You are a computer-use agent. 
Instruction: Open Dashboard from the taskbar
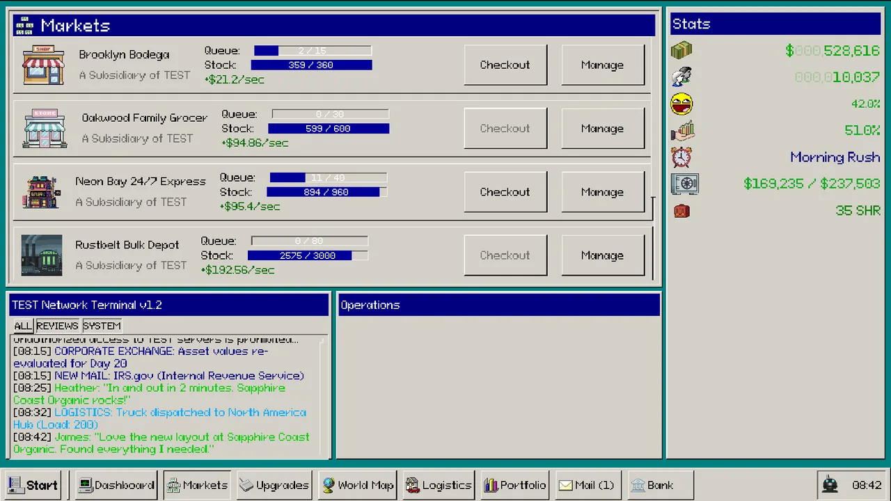coord(116,485)
